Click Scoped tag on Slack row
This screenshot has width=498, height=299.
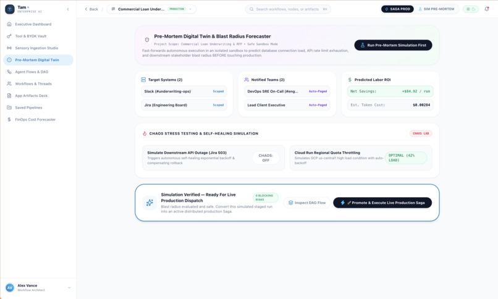point(218,91)
